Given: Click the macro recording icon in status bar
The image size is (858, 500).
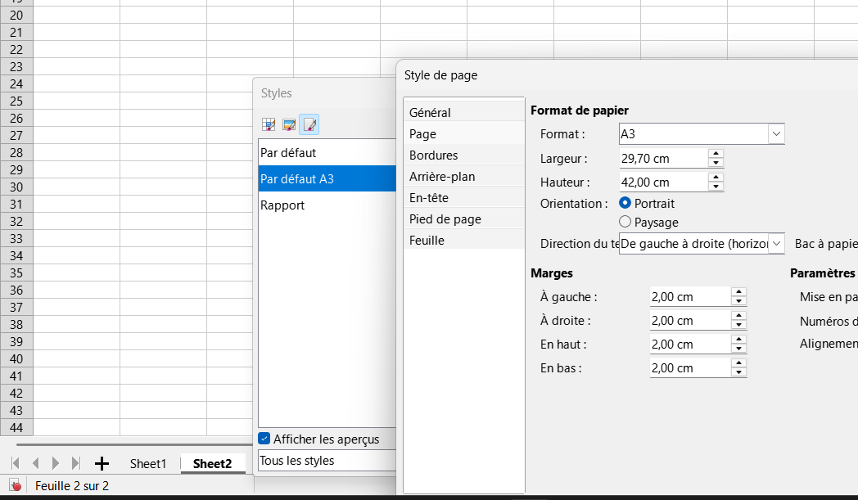Looking at the screenshot, I should [16, 486].
